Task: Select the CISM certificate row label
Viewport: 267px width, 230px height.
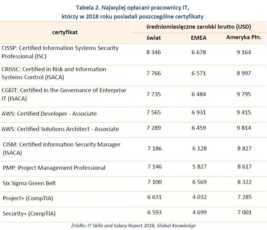Action: 61,148
